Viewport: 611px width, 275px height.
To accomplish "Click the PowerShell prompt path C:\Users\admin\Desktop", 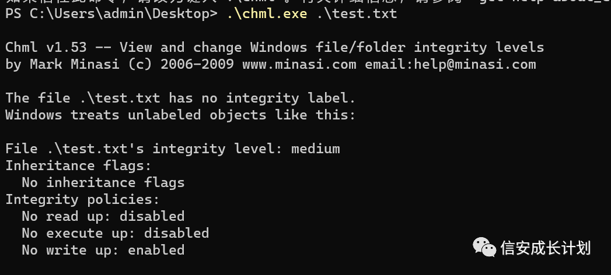I will tap(119, 13).
